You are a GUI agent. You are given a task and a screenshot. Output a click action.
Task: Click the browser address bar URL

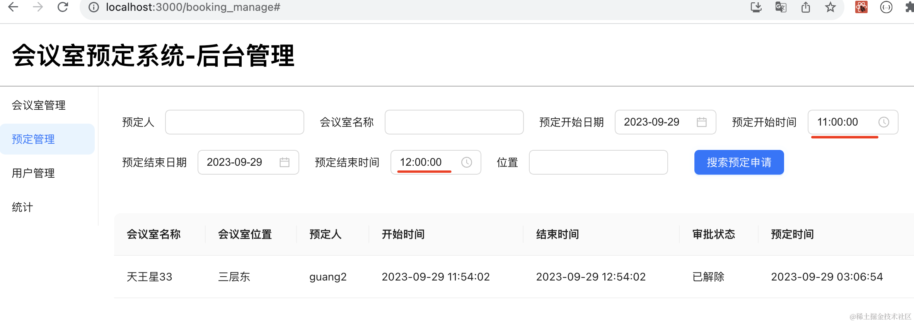193,7
